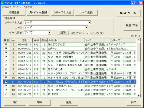Click the list scrollbar up arrow
Image resolution: width=144 pixels, height=108 pixels.
[139, 40]
